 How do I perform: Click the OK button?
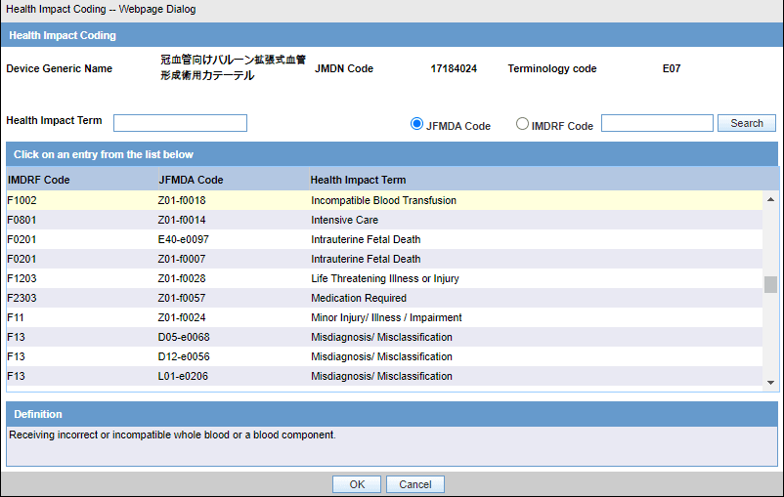(357, 484)
